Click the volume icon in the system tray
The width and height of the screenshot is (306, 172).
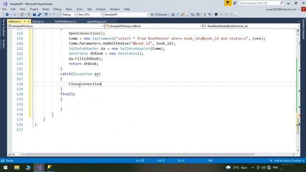[x=263, y=168]
